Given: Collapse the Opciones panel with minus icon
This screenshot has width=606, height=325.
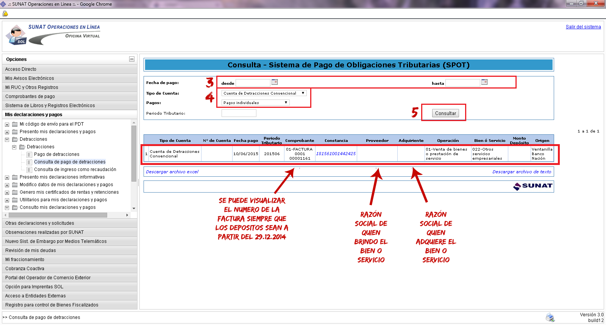Looking at the screenshot, I should point(132,59).
